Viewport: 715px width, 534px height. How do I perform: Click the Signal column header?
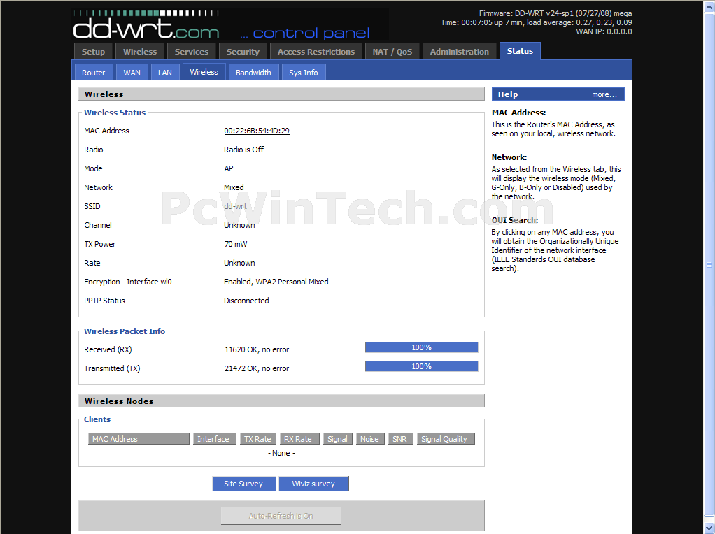(x=337, y=439)
